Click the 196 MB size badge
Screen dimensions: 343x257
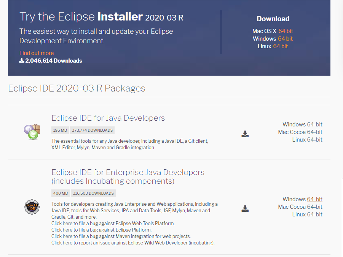(60, 130)
